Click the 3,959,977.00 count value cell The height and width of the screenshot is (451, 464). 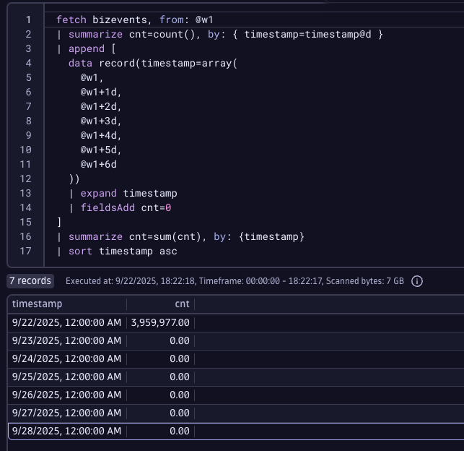click(x=160, y=322)
